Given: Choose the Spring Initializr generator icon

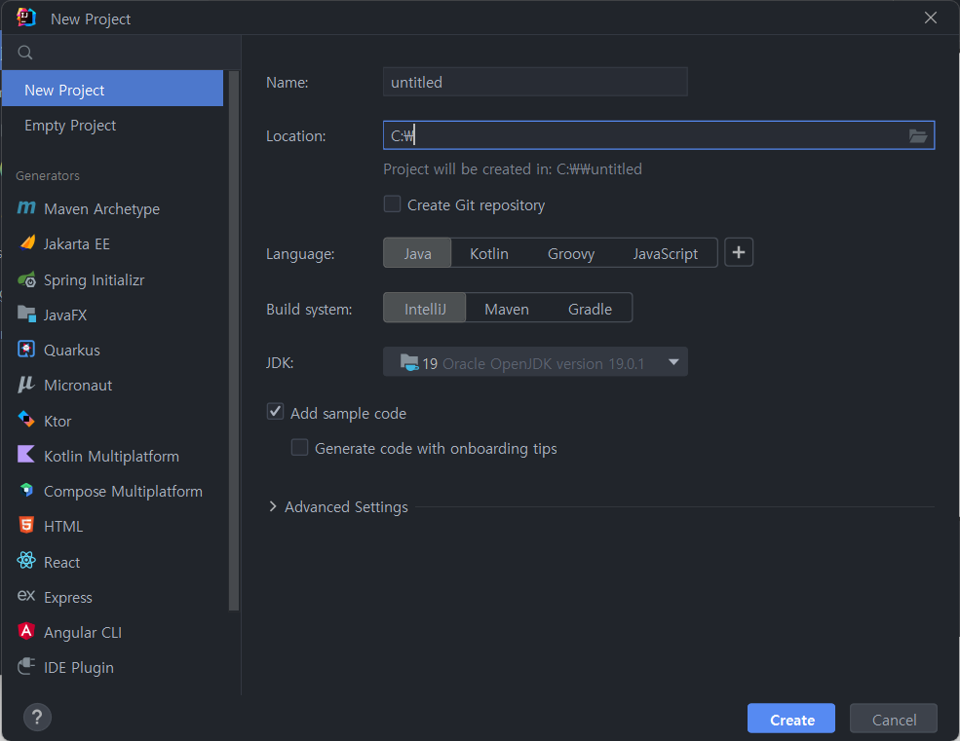Looking at the screenshot, I should (26, 279).
